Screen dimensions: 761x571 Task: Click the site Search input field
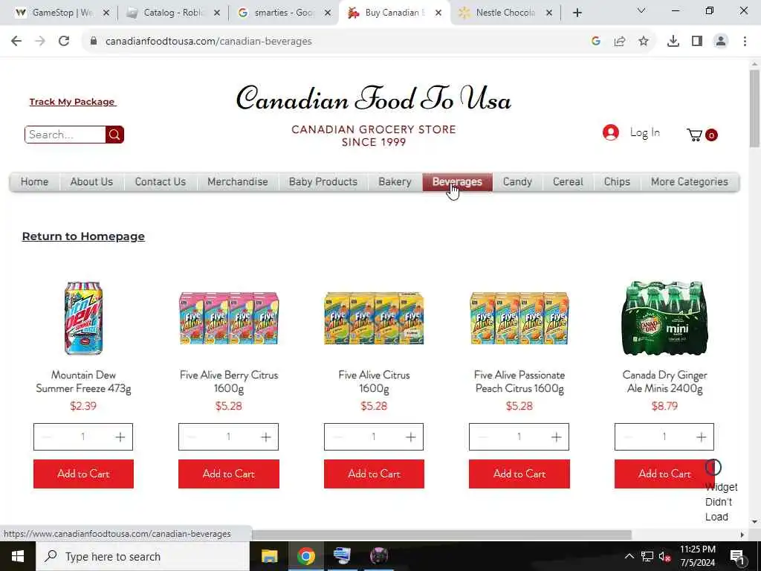[x=65, y=135]
